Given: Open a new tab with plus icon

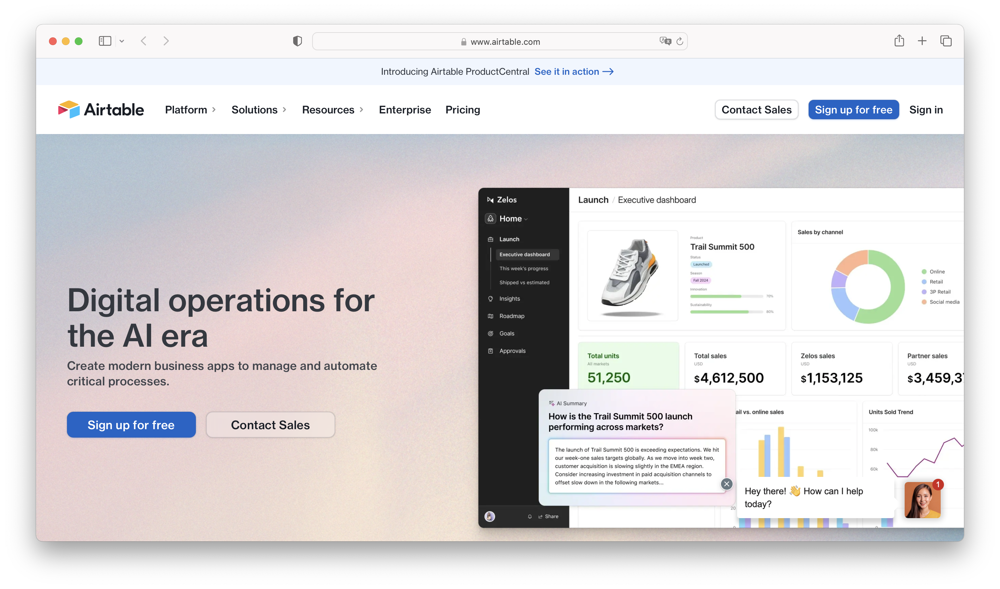Looking at the screenshot, I should tap(922, 41).
